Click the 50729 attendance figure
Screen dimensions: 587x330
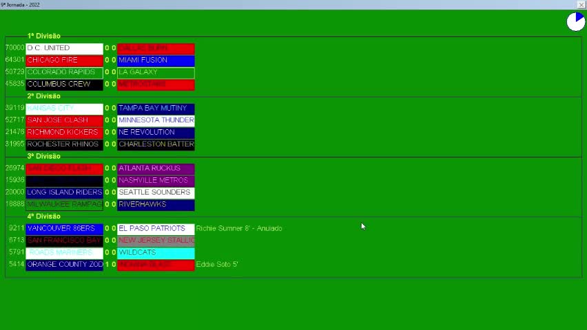tap(15, 71)
